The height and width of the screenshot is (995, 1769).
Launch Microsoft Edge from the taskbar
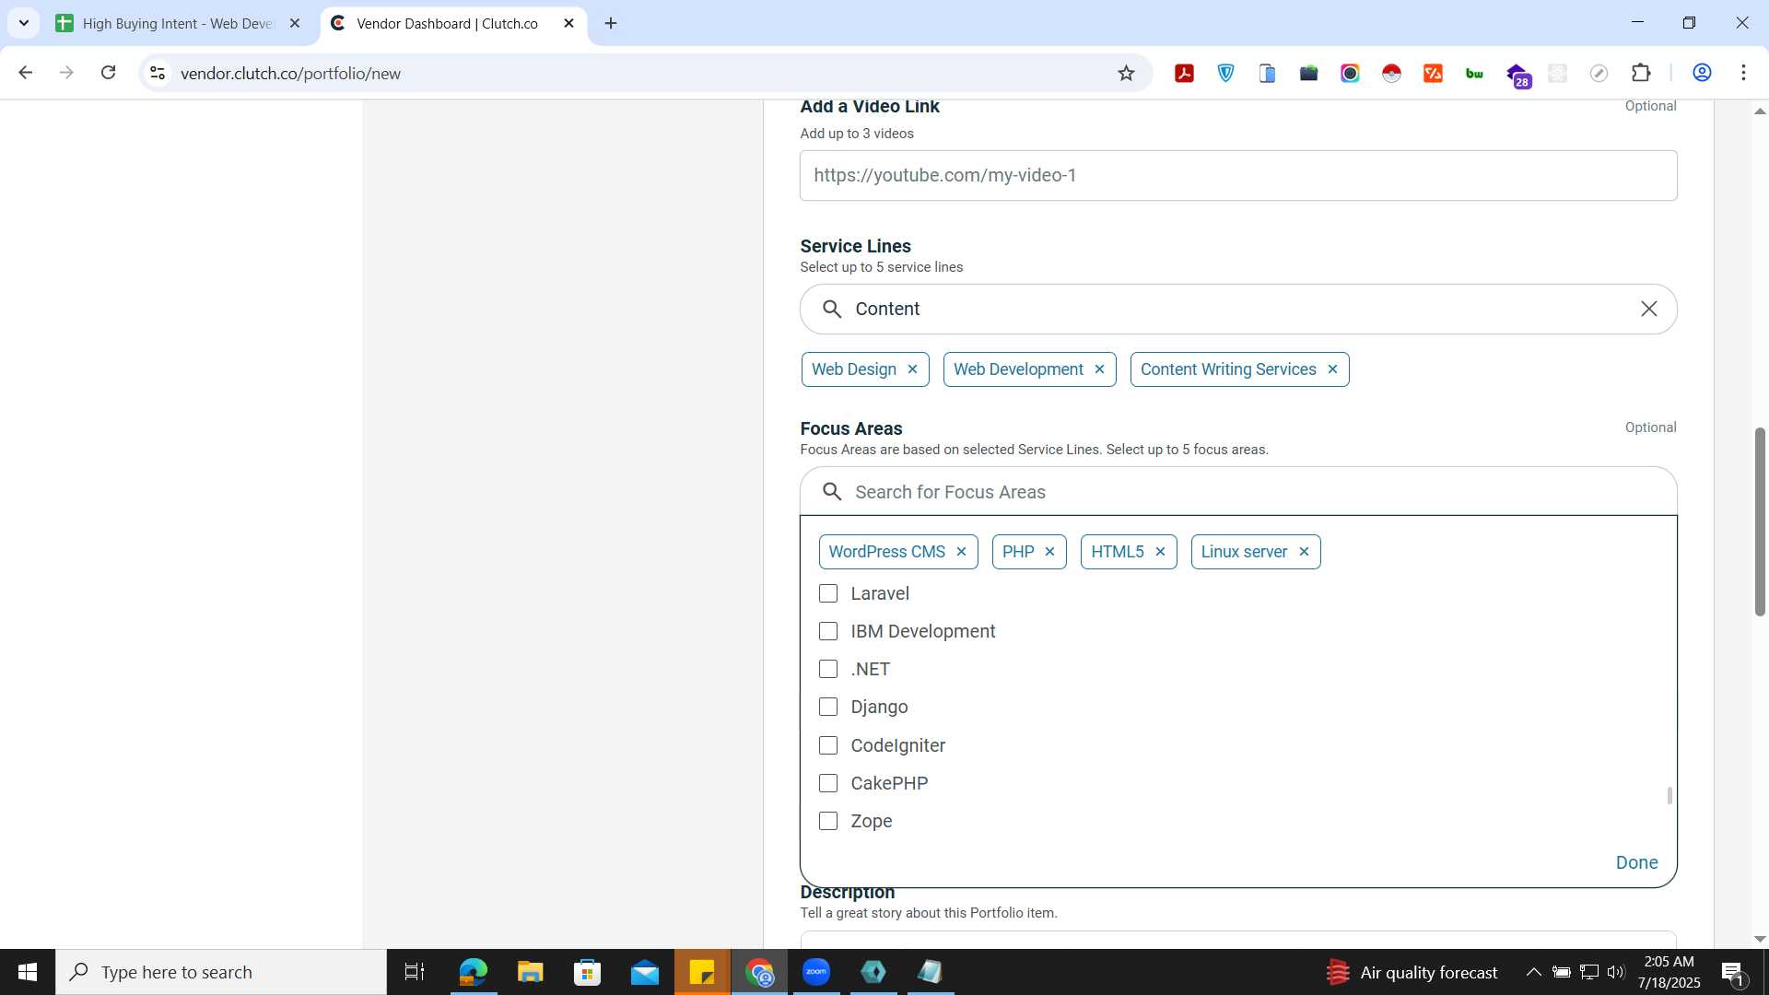(473, 972)
